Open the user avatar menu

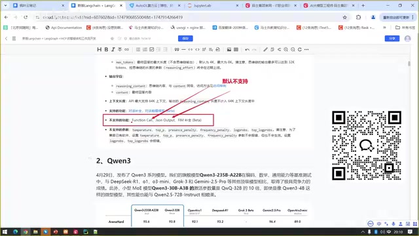pyautogui.click(x=407, y=39)
